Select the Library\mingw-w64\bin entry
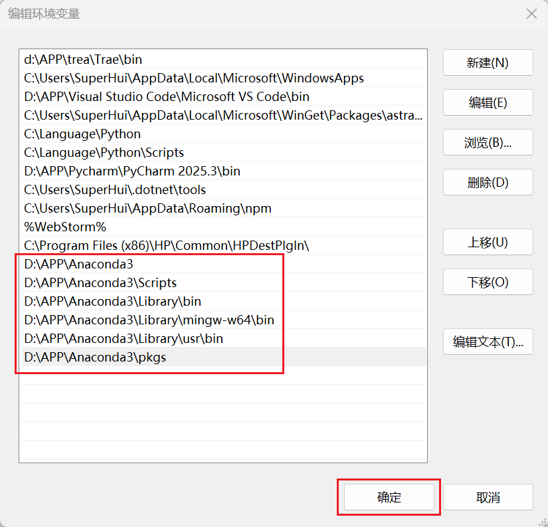The height and width of the screenshot is (527, 548). 223,320
